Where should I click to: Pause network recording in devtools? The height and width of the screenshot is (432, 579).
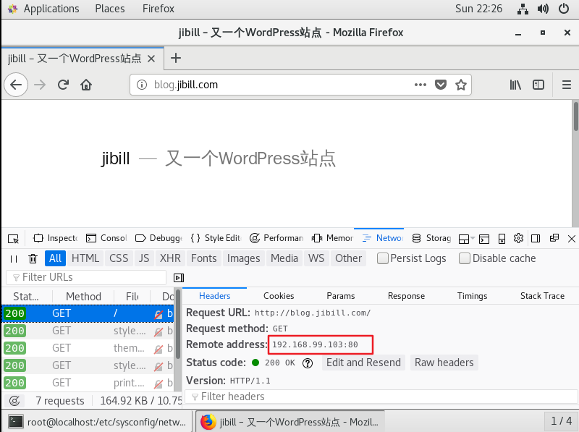click(x=14, y=259)
